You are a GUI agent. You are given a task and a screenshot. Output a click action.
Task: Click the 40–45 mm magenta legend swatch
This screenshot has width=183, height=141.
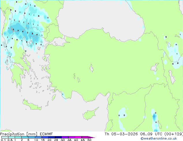click(78, 137)
